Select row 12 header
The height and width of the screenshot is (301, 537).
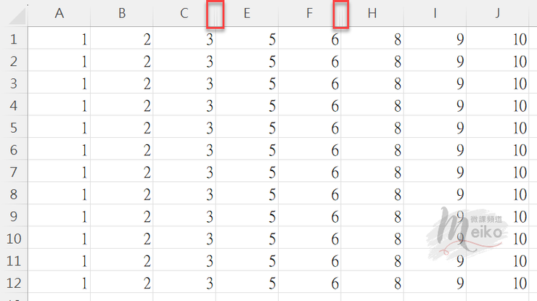point(14,283)
